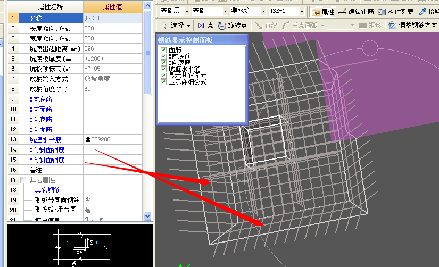The width and height of the screenshot is (439, 267).
Task: Toggle 显示详细公式 checkbox
Action: coord(163,82)
